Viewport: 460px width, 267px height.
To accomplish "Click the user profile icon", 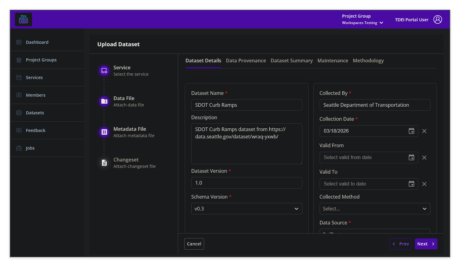I will click(438, 19).
